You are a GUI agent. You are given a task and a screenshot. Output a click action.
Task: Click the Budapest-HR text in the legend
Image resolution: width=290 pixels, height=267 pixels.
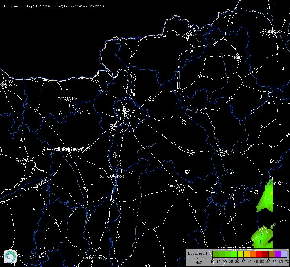pos(199,253)
